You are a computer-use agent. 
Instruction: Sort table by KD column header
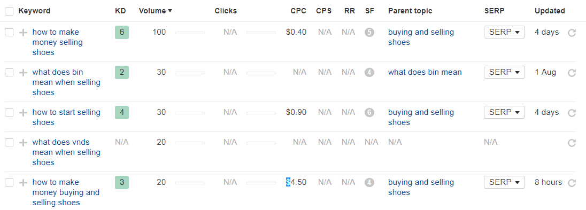(x=120, y=11)
